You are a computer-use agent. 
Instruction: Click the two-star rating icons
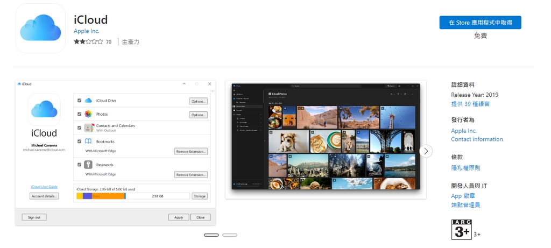pos(88,41)
